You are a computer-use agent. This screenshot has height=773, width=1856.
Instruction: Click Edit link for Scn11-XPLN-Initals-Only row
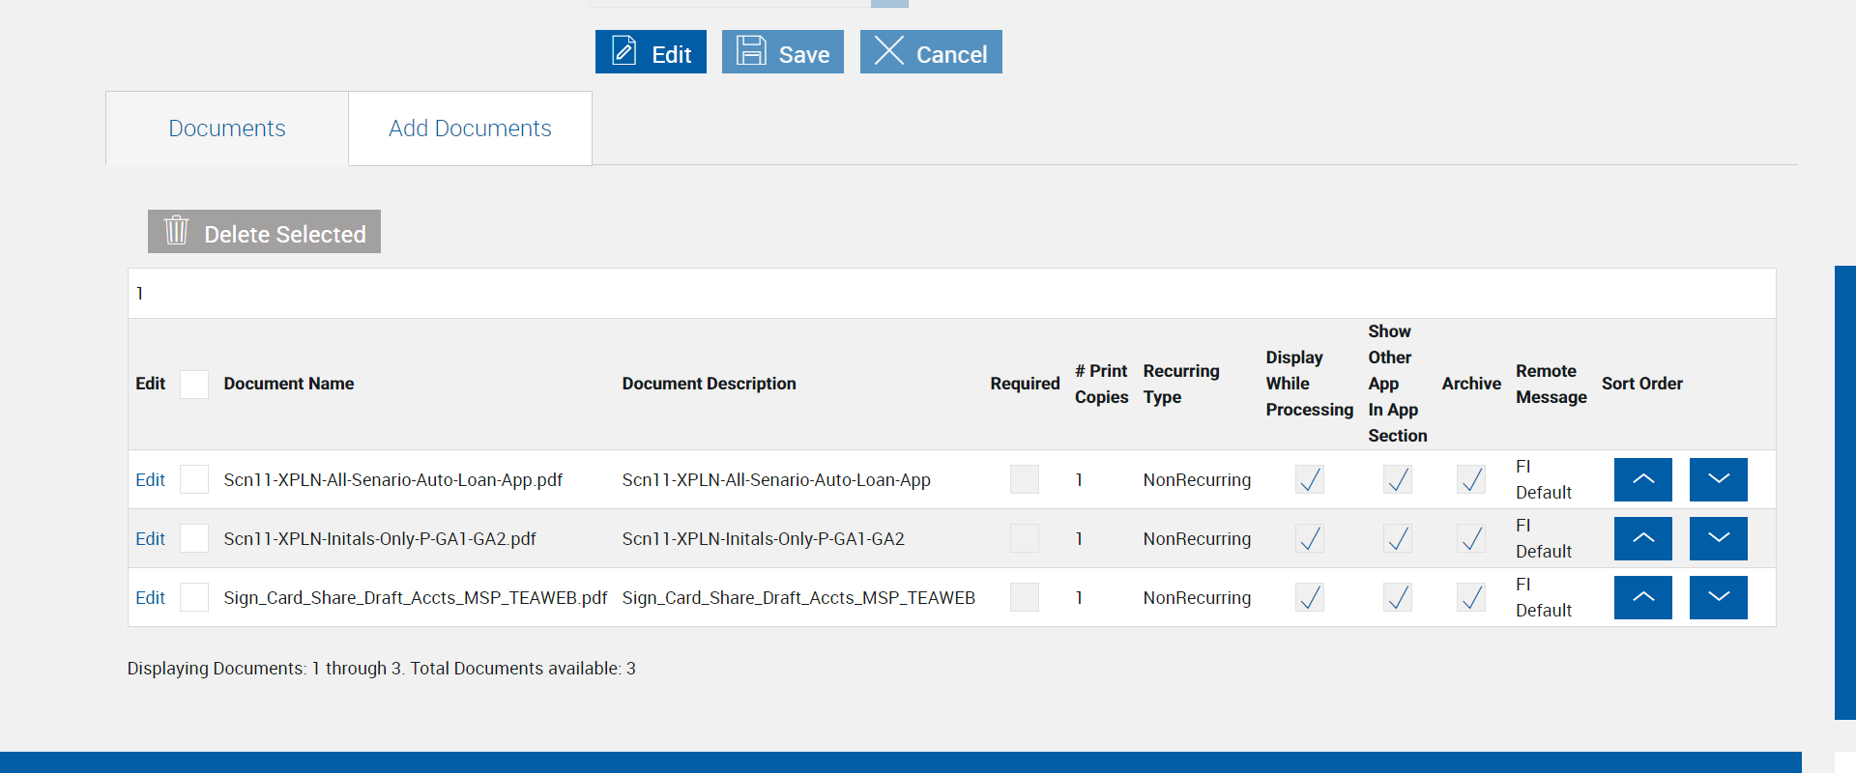(x=150, y=539)
